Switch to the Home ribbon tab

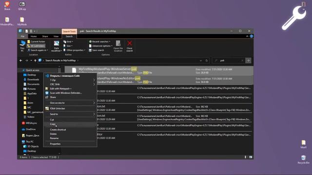point(34,36)
